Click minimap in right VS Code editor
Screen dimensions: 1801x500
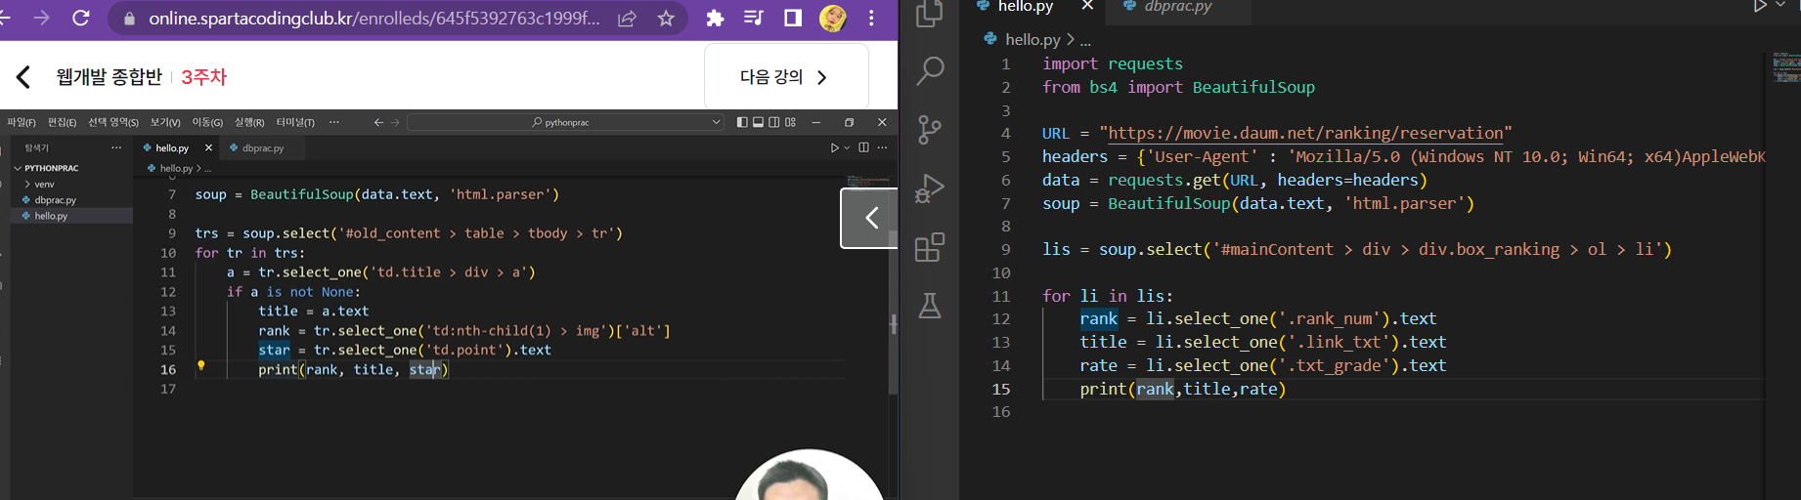click(x=1785, y=68)
